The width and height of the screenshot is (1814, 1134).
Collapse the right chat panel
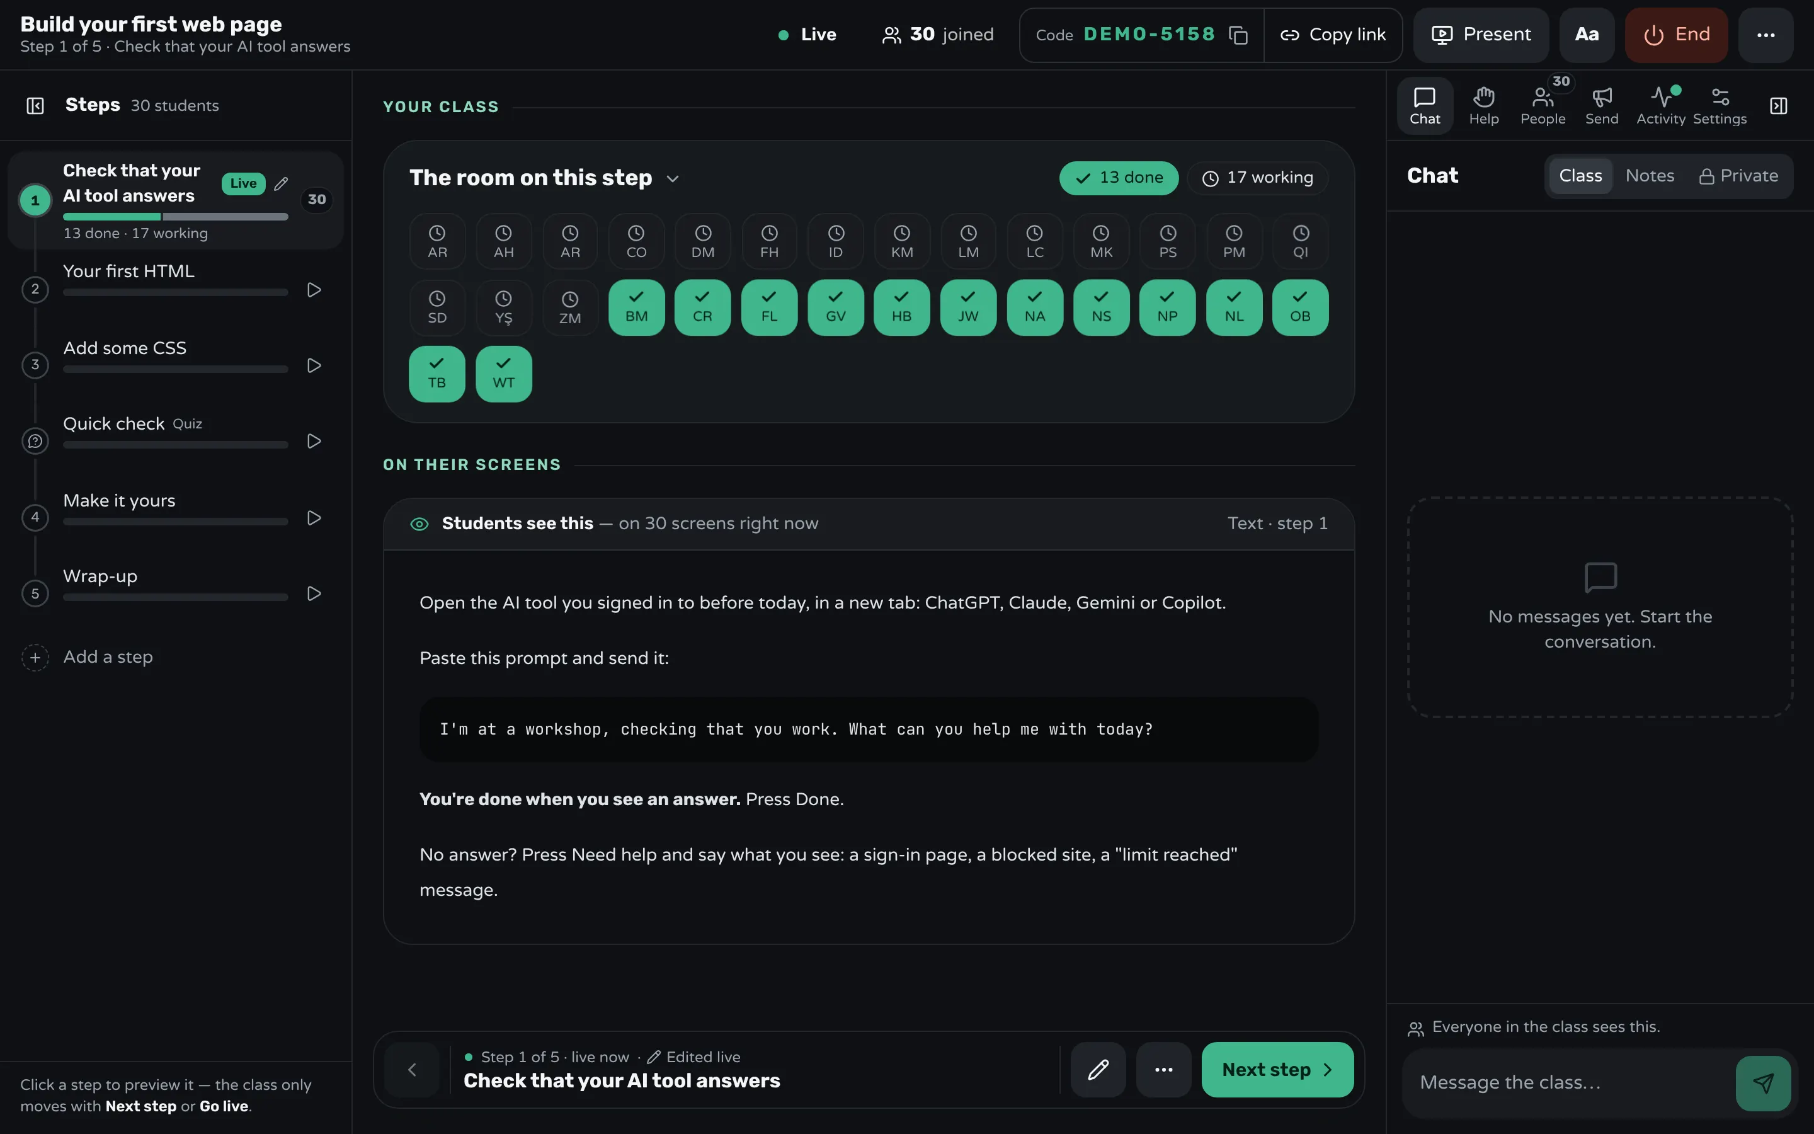[1778, 106]
